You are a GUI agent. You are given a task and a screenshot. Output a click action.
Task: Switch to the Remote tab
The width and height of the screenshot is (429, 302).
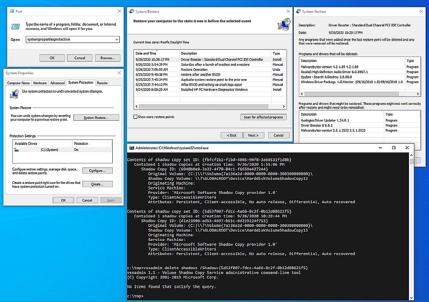point(102,83)
